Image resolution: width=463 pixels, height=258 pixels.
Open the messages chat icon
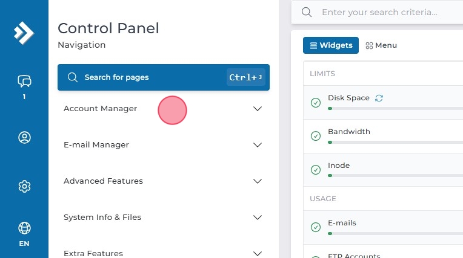[24, 81]
